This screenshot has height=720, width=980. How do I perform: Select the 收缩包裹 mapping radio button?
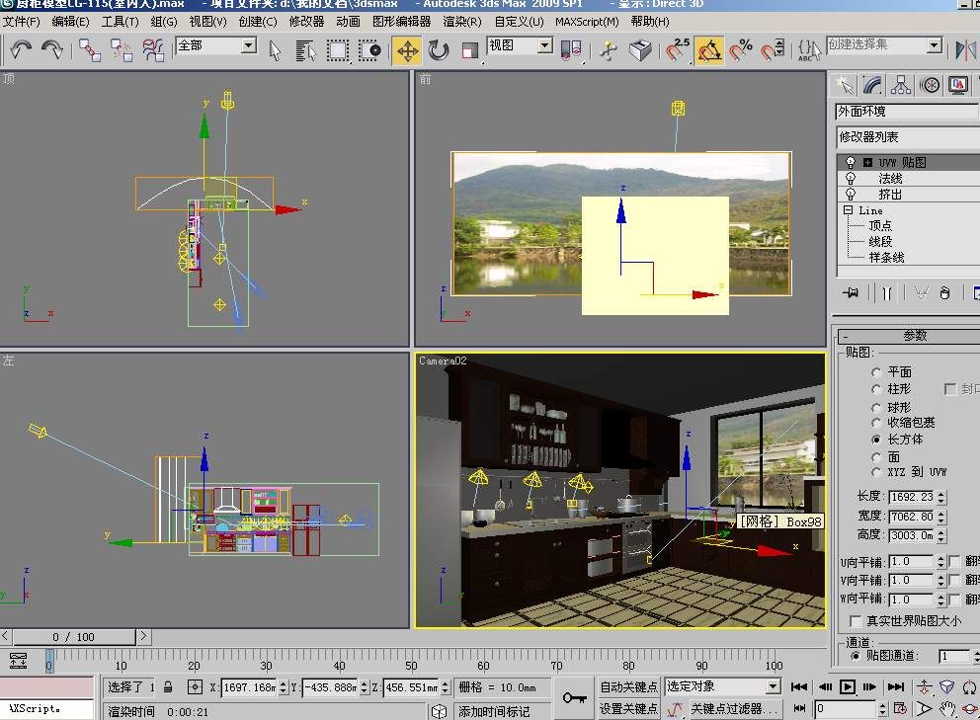[x=876, y=423]
